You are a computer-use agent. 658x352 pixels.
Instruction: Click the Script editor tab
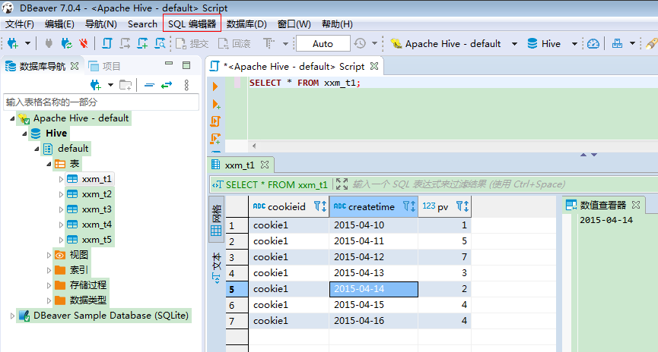pos(294,66)
